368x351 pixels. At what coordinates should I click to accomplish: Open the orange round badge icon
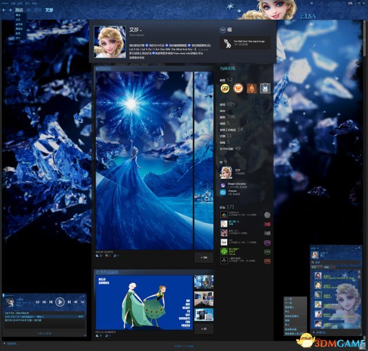click(238, 89)
